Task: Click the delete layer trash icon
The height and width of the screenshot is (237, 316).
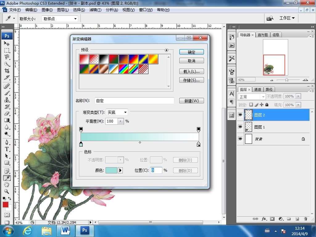Action: coord(306,219)
